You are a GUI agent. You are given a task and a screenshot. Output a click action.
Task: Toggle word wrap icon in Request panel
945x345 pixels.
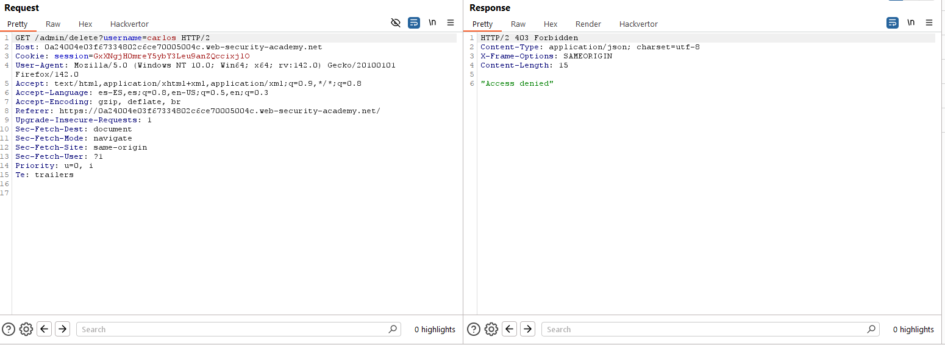[414, 23]
